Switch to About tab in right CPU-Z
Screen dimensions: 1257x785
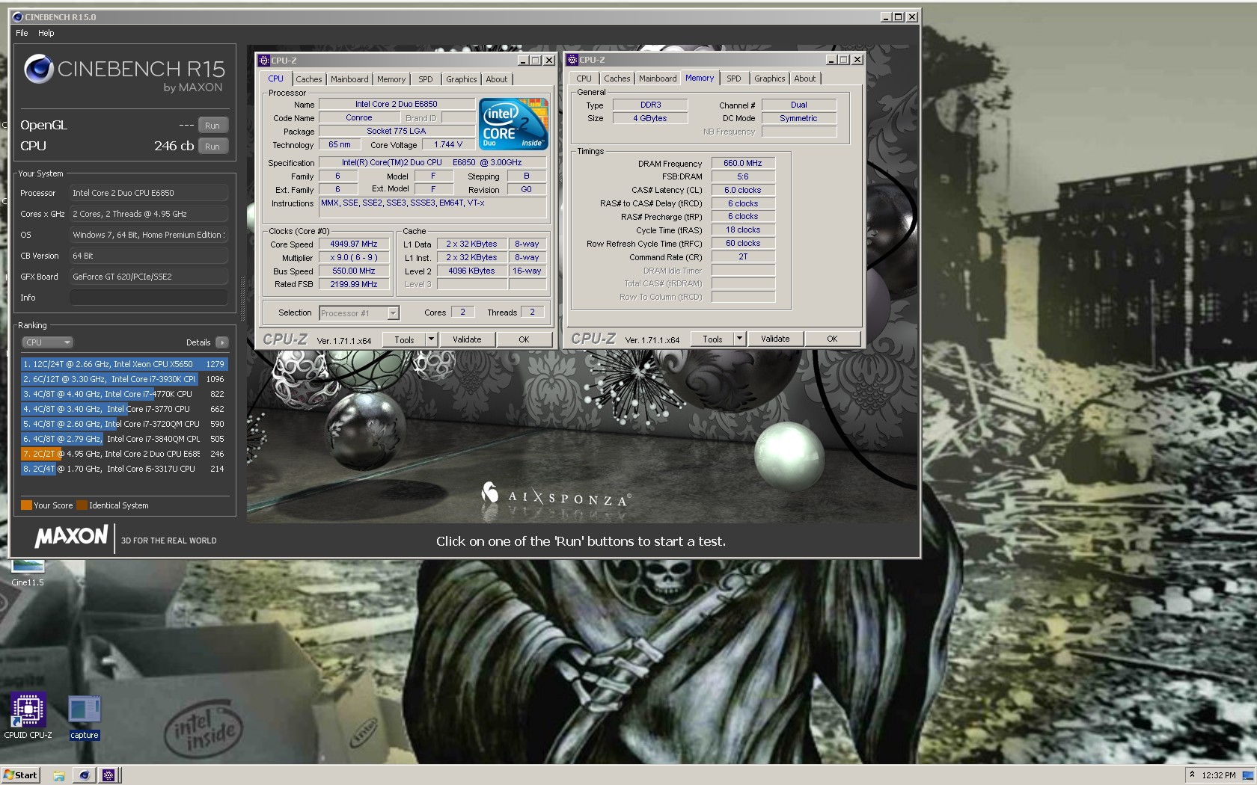pyautogui.click(x=805, y=78)
